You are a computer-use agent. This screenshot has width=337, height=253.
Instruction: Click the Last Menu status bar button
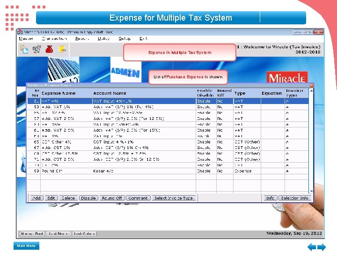58,233
